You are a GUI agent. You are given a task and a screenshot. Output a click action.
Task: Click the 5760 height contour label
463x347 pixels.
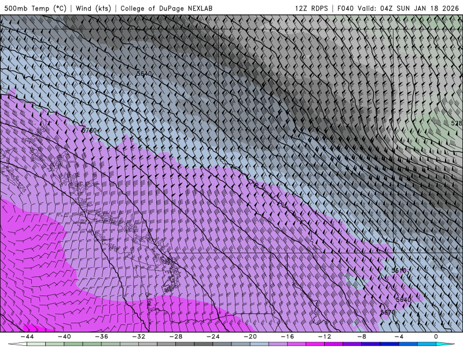[x=89, y=130]
